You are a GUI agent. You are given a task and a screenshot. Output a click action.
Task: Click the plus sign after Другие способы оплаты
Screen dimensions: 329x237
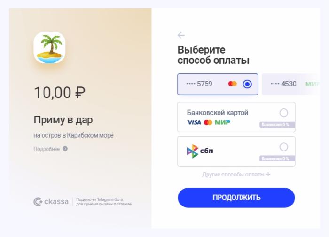(x=268, y=174)
